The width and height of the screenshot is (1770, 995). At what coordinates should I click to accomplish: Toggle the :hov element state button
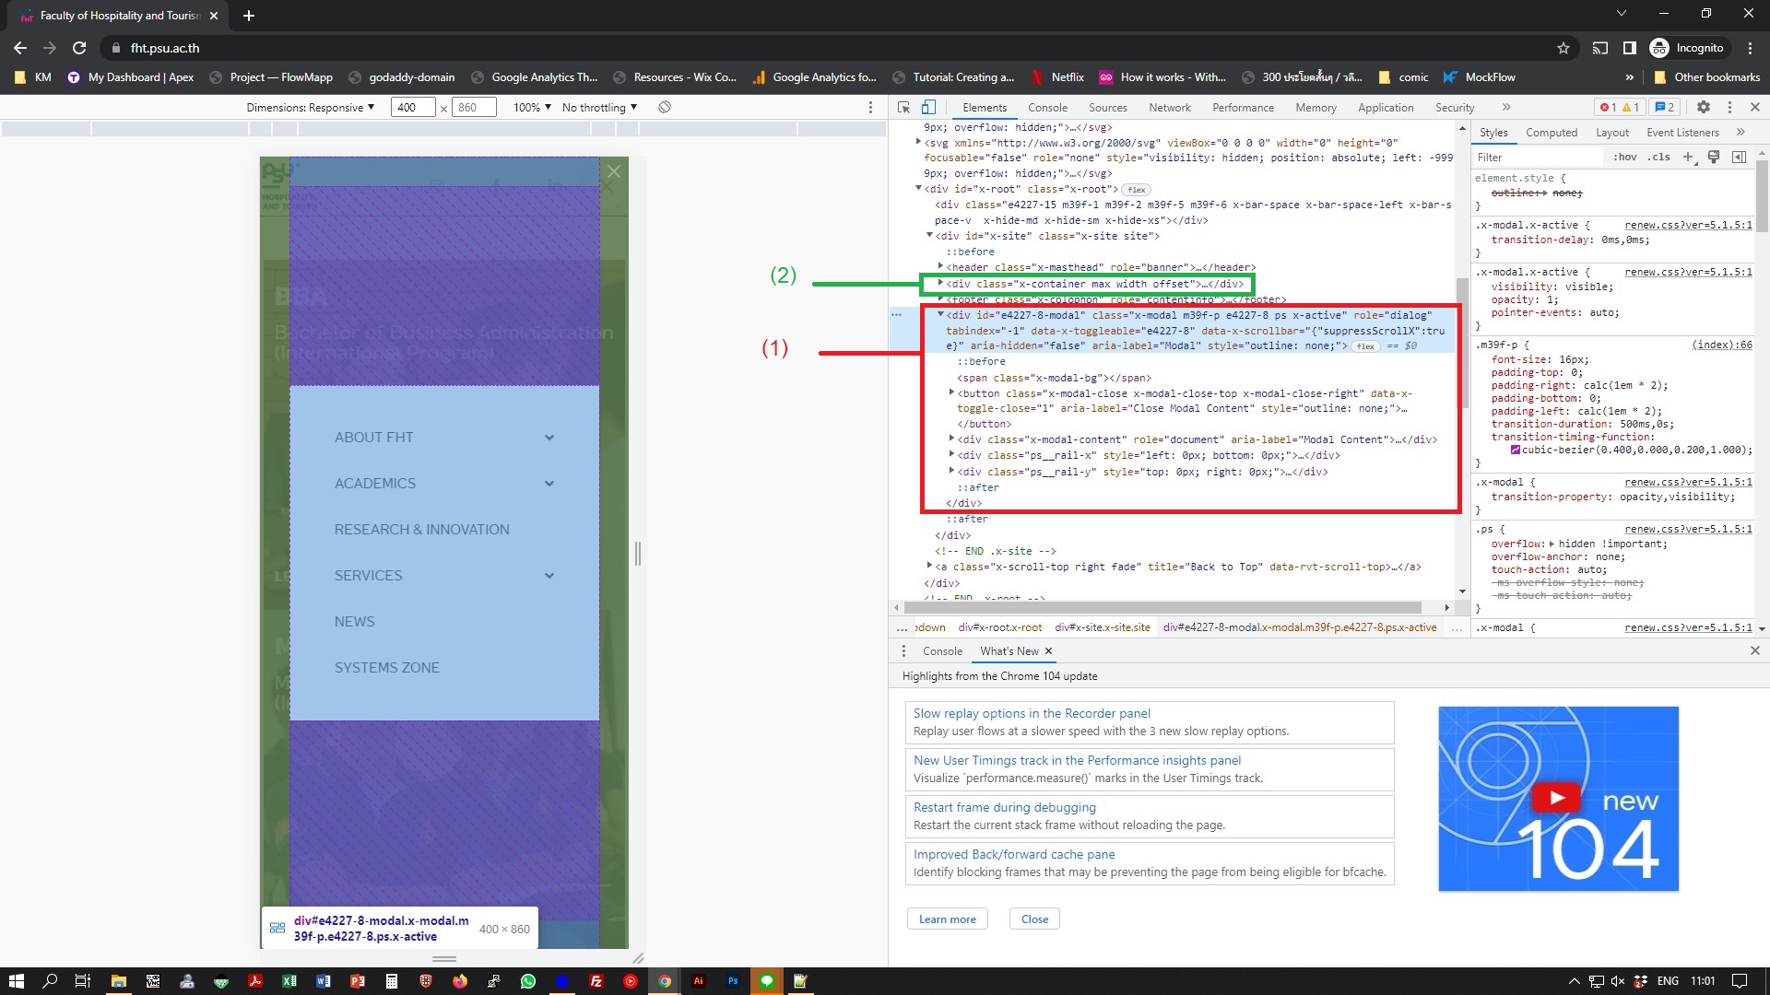point(1625,157)
